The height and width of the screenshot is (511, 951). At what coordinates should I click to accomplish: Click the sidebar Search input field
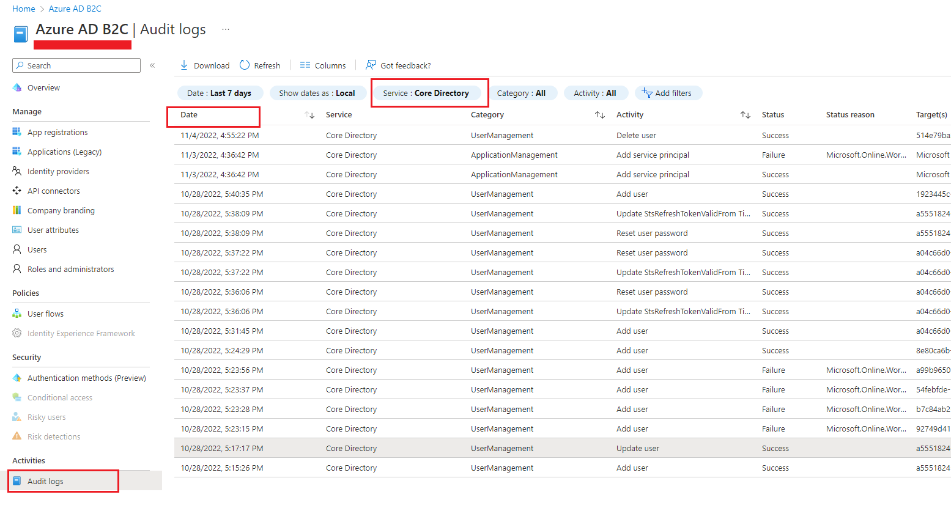click(76, 65)
